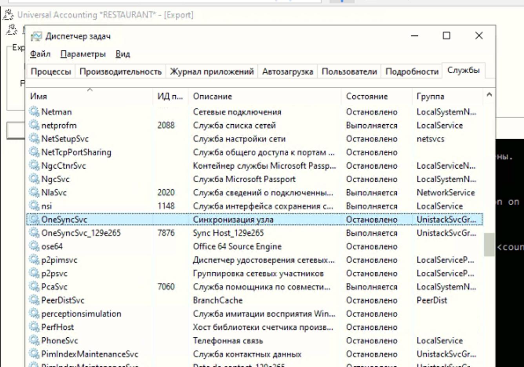The height and width of the screenshot is (367, 524).
Task: Click the NgcCtnrSvc gear icon
Action: click(x=35, y=165)
